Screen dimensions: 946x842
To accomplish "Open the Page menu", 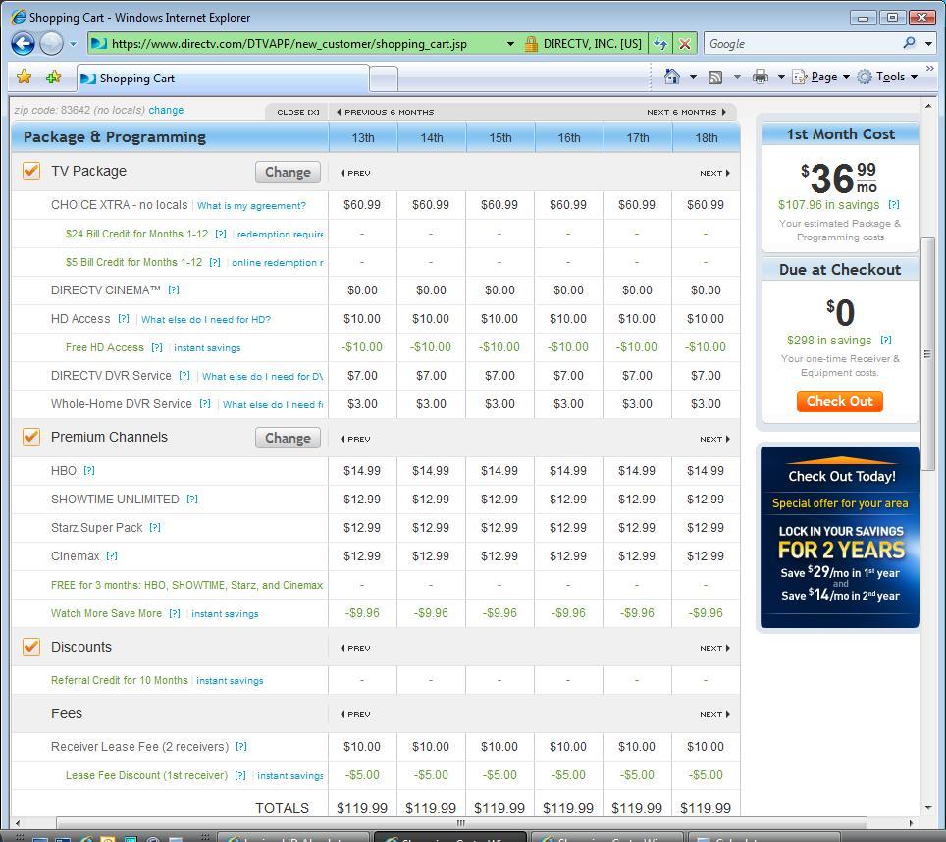I will click(820, 77).
